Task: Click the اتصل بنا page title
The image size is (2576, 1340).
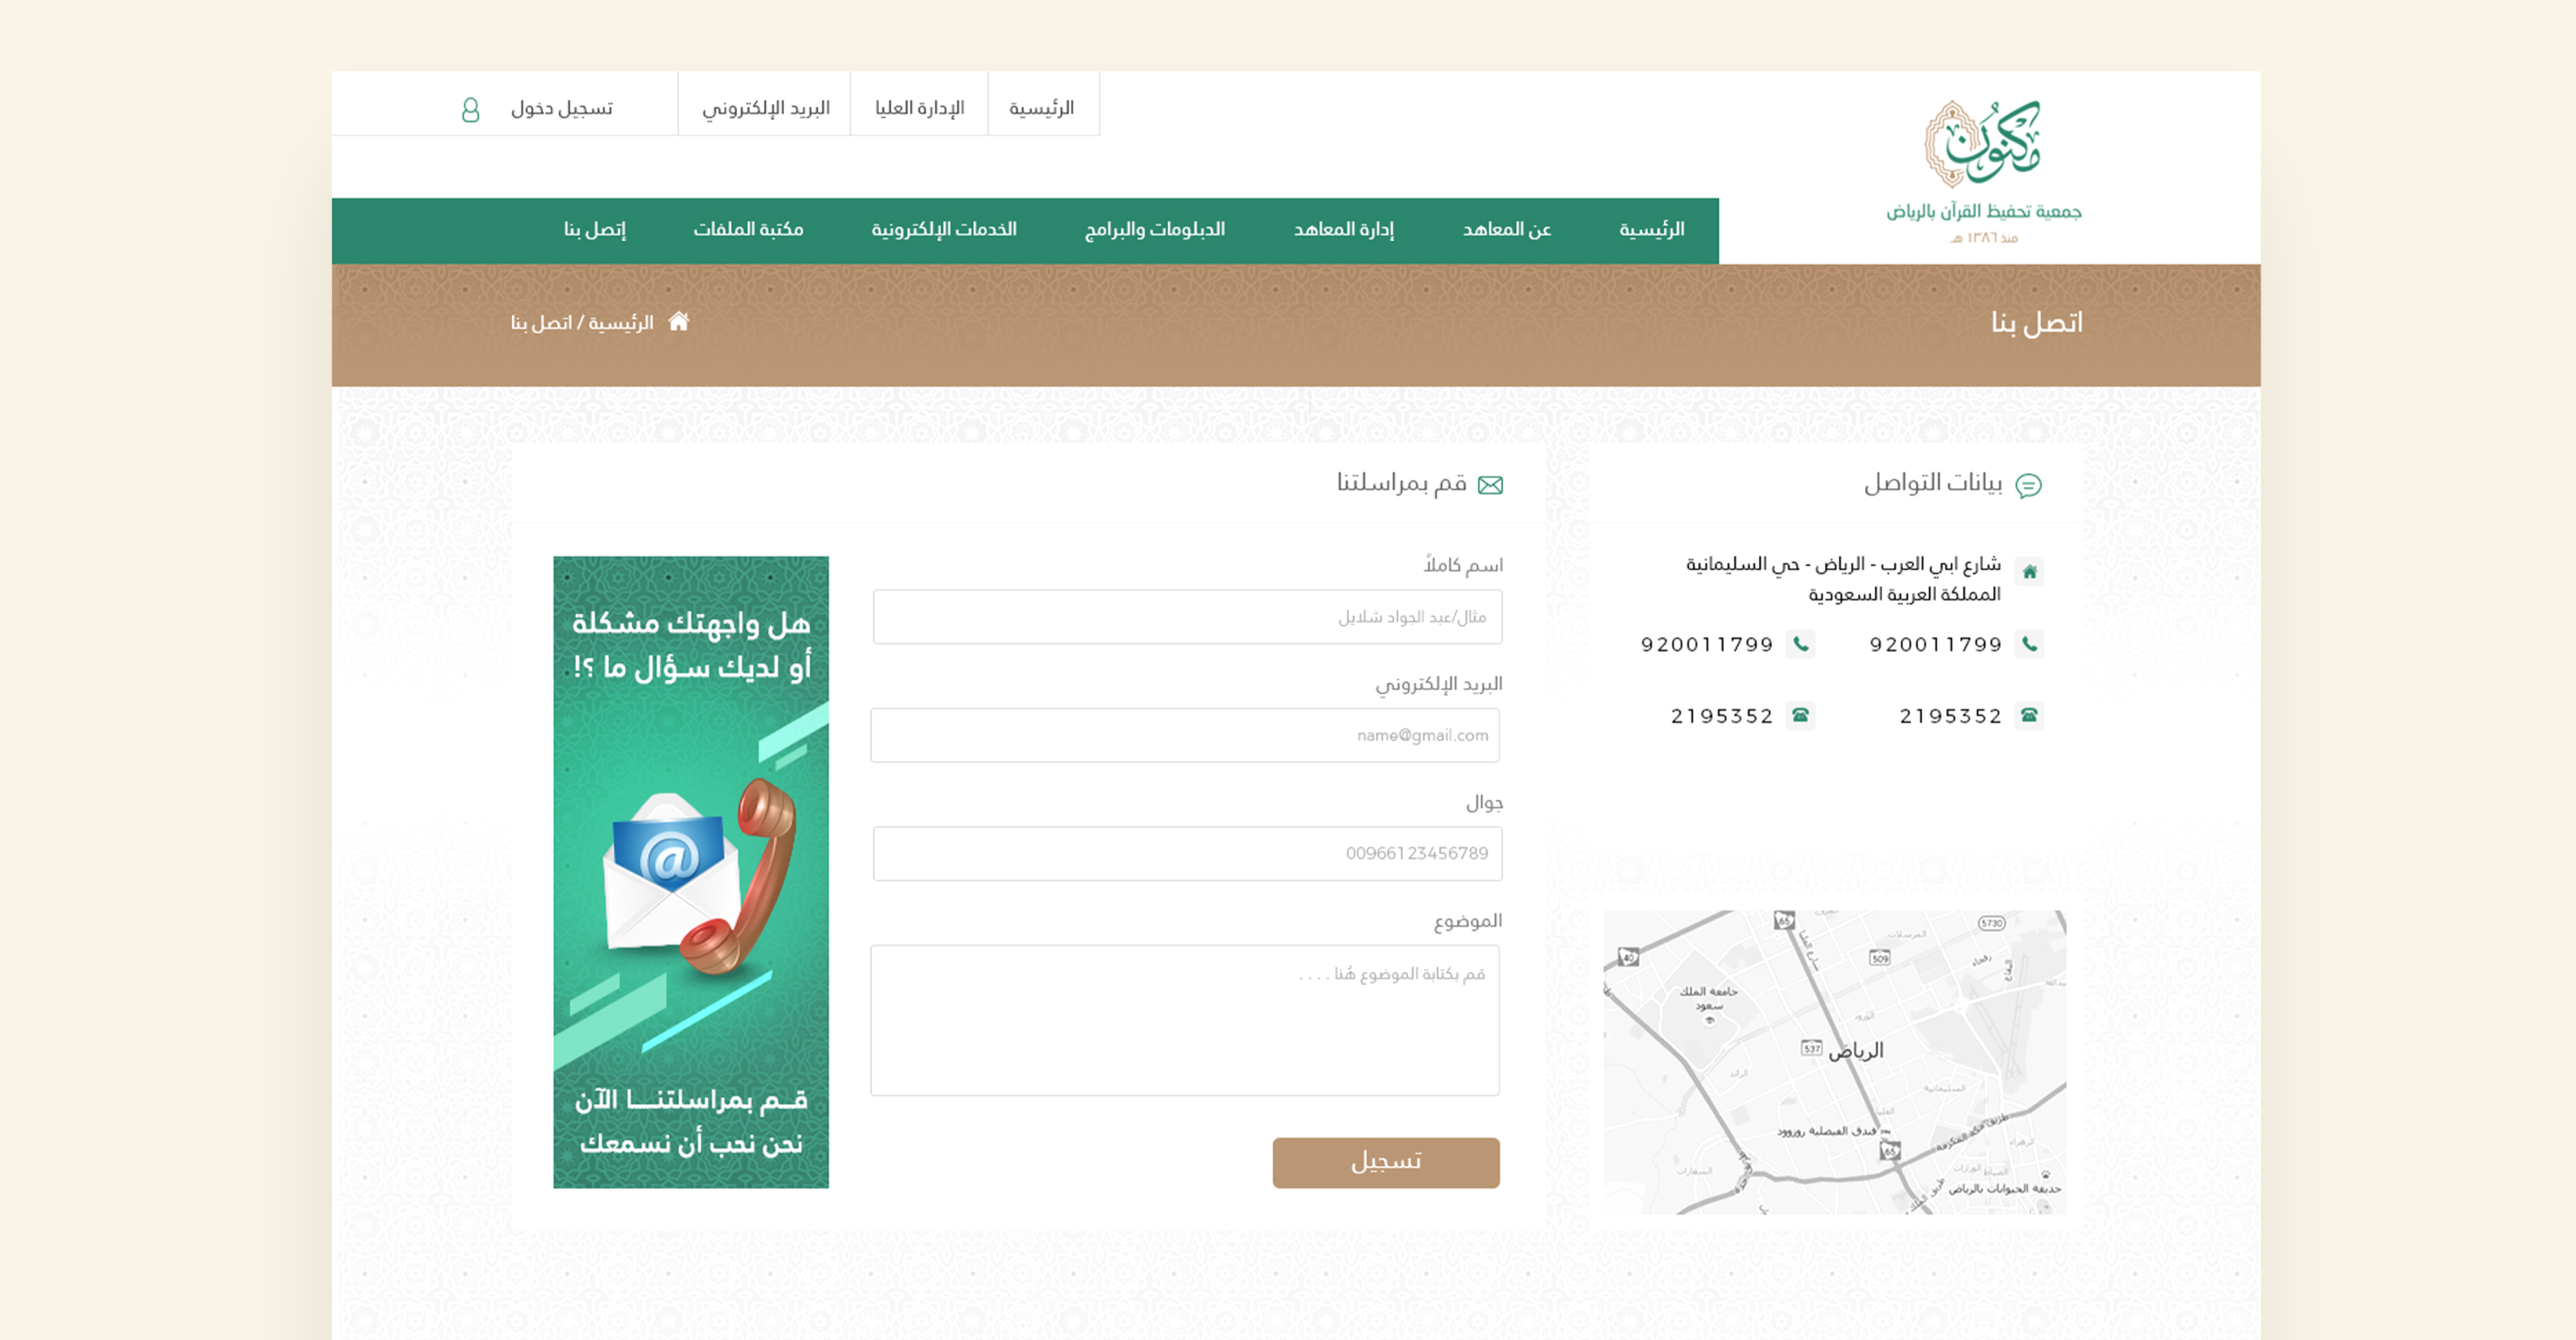Action: pyautogui.click(x=2036, y=322)
